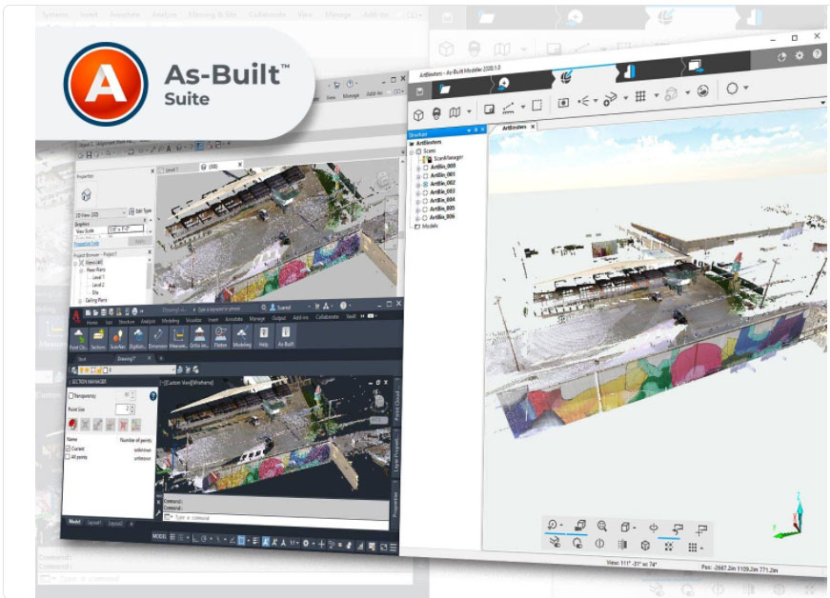830x598 pixels.
Task: Select the globe modeling workflow step in Modeler
Action: tap(566, 77)
